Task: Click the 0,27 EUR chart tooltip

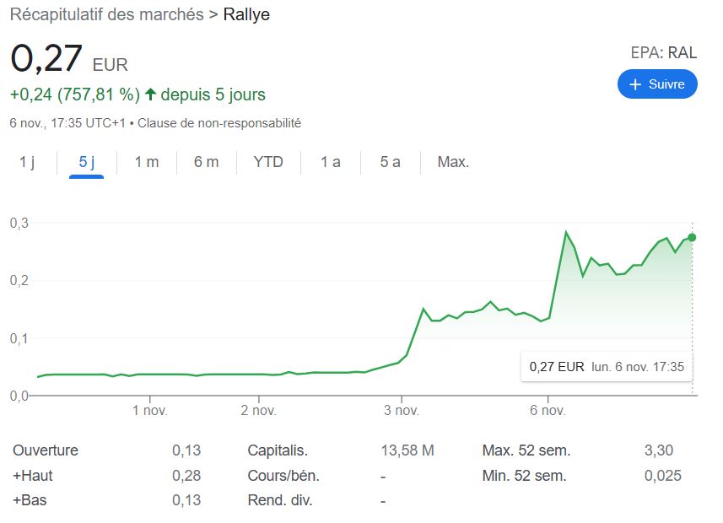Action: pyautogui.click(x=606, y=367)
